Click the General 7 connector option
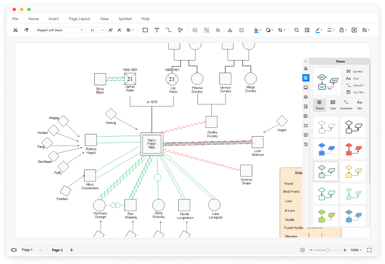This screenshot has height=264, width=385. [355, 85]
